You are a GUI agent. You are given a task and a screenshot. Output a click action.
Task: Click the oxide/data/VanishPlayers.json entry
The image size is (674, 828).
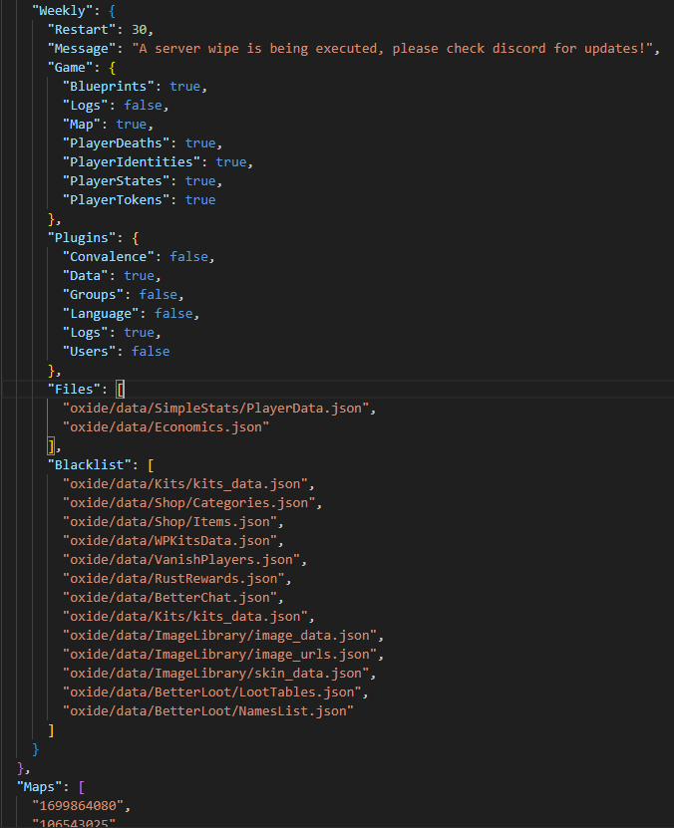point(181,560)
